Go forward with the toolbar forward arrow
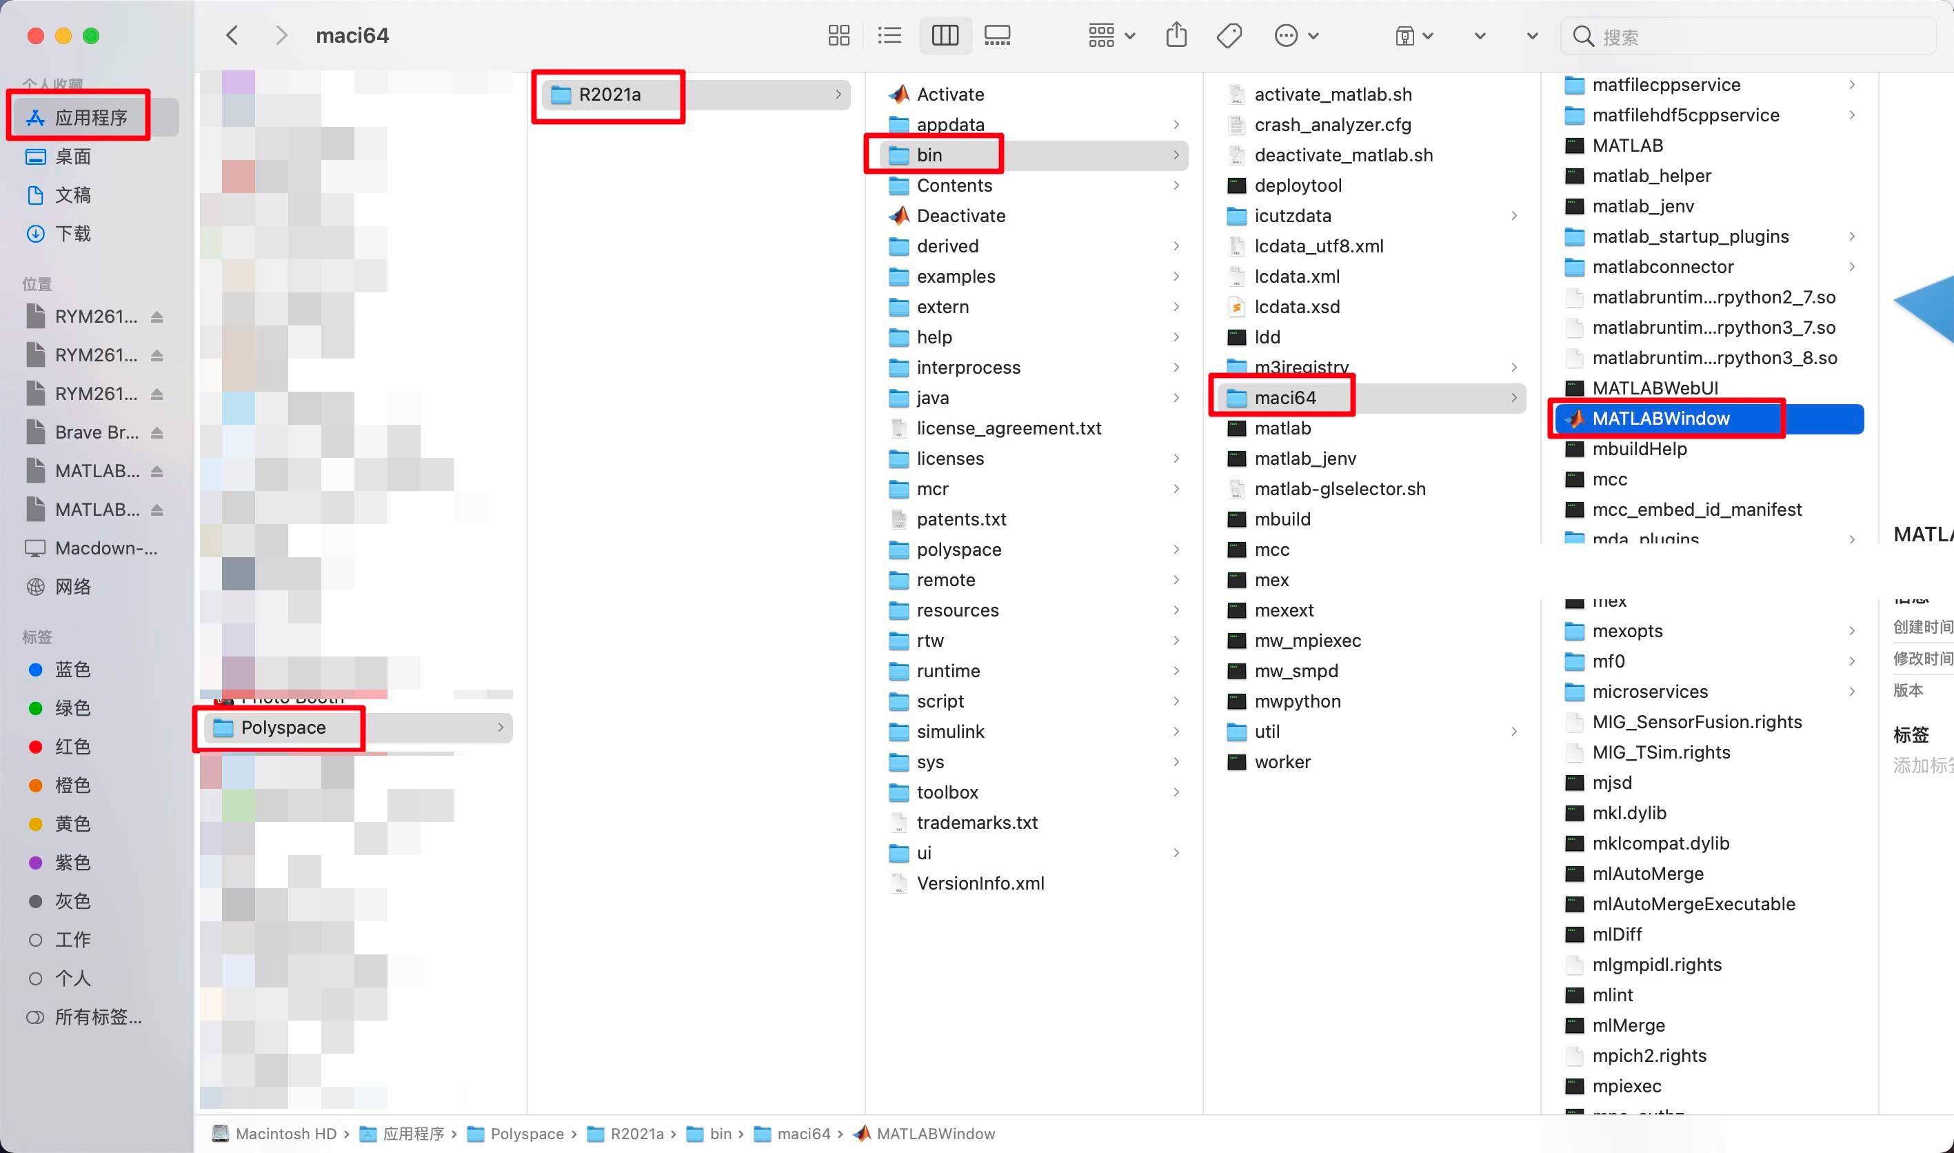This screenshot has height=1153, width=1954. pyautogui.click(x=281, y=36)
